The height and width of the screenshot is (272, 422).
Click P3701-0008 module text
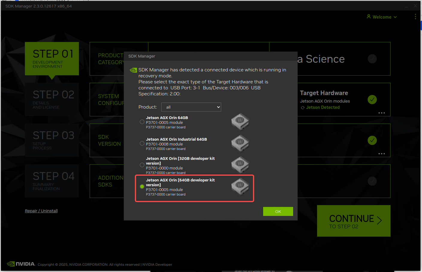pos(164,144)
